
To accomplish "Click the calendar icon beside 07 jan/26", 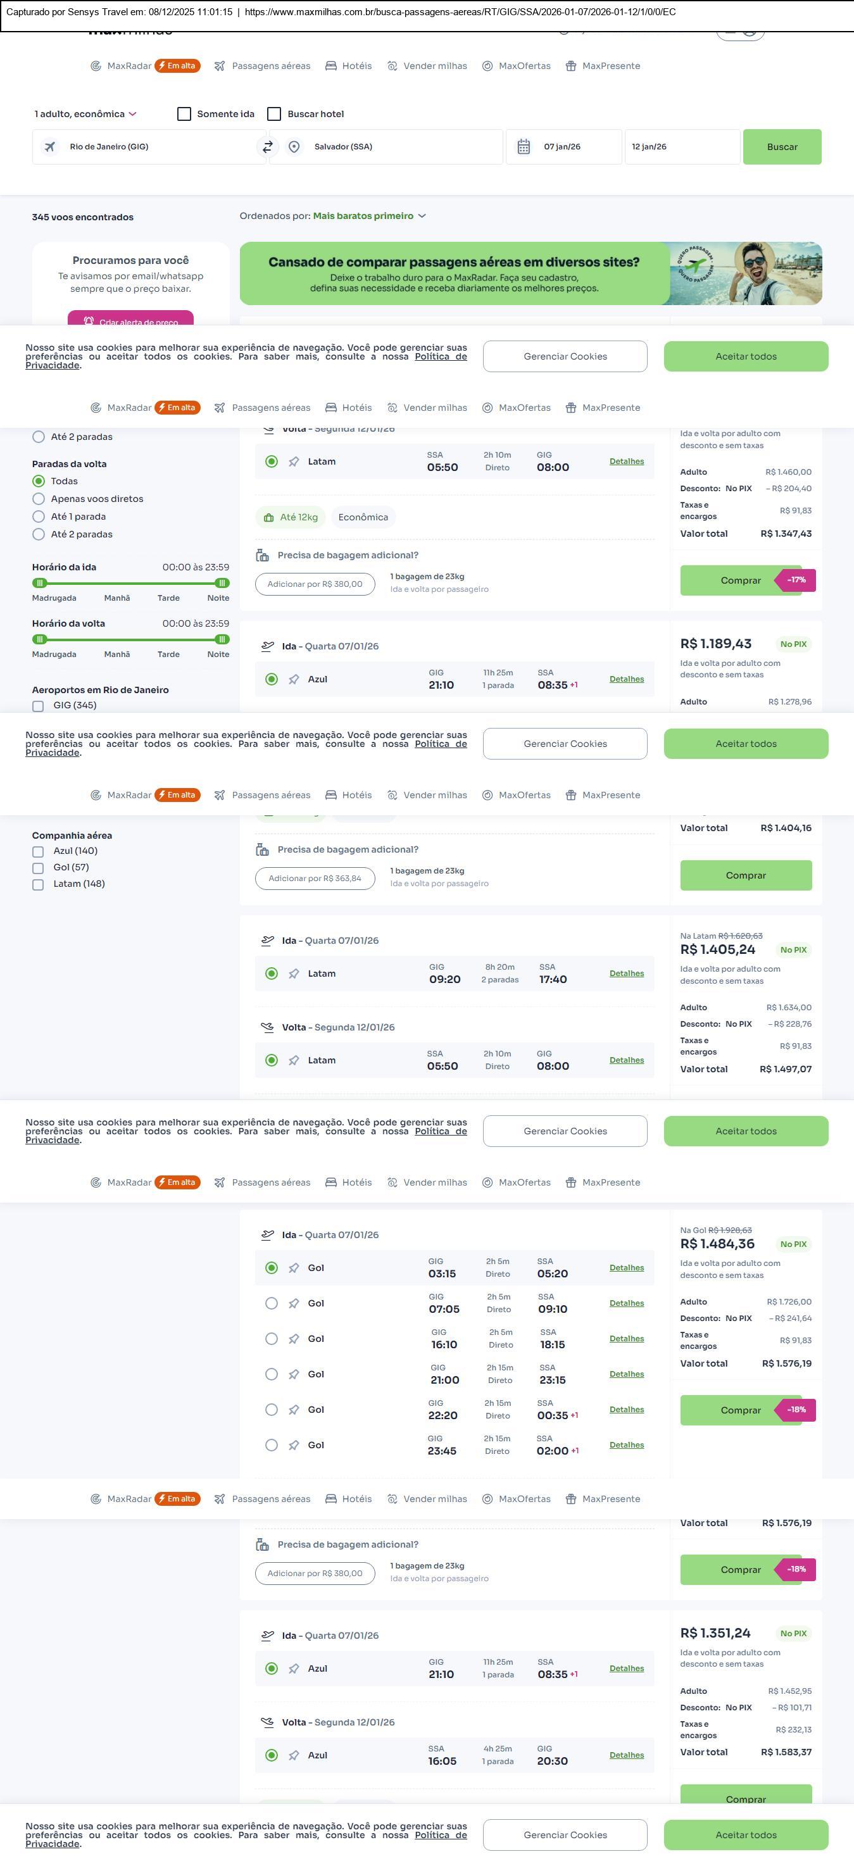I will coord(523,147).
